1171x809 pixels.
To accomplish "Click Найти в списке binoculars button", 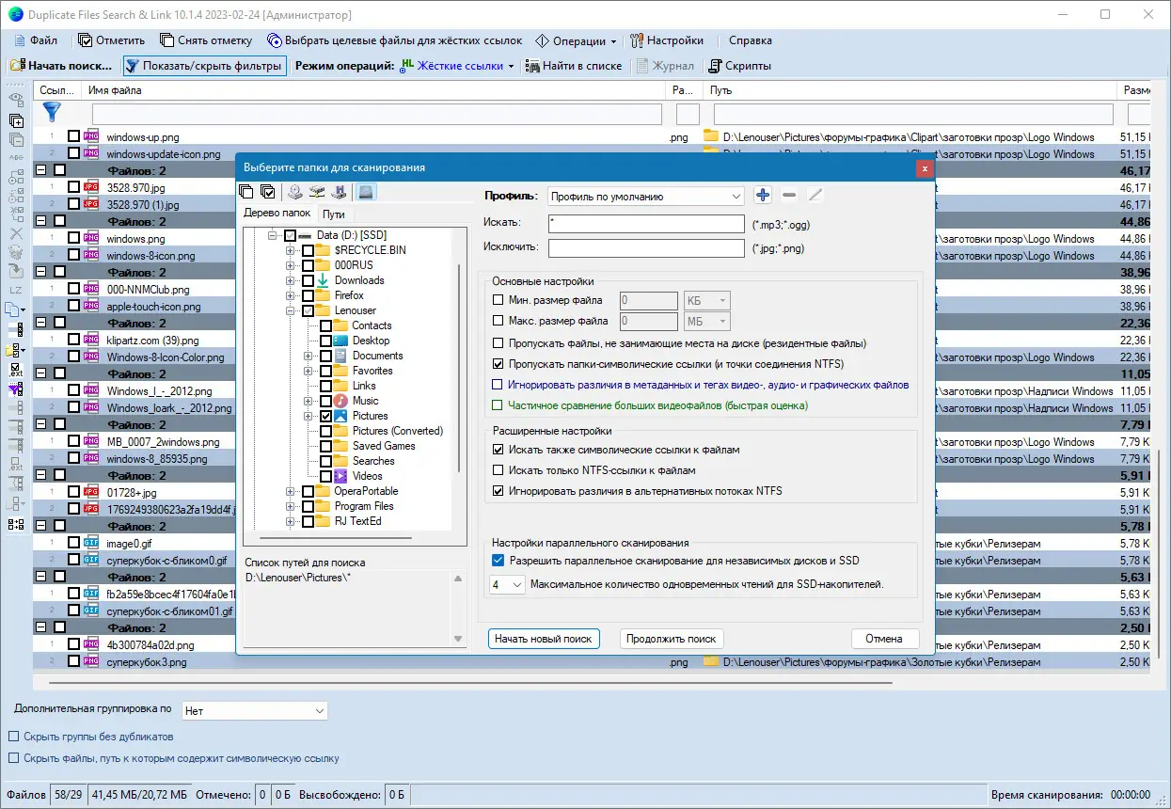I will click(574, 66).
